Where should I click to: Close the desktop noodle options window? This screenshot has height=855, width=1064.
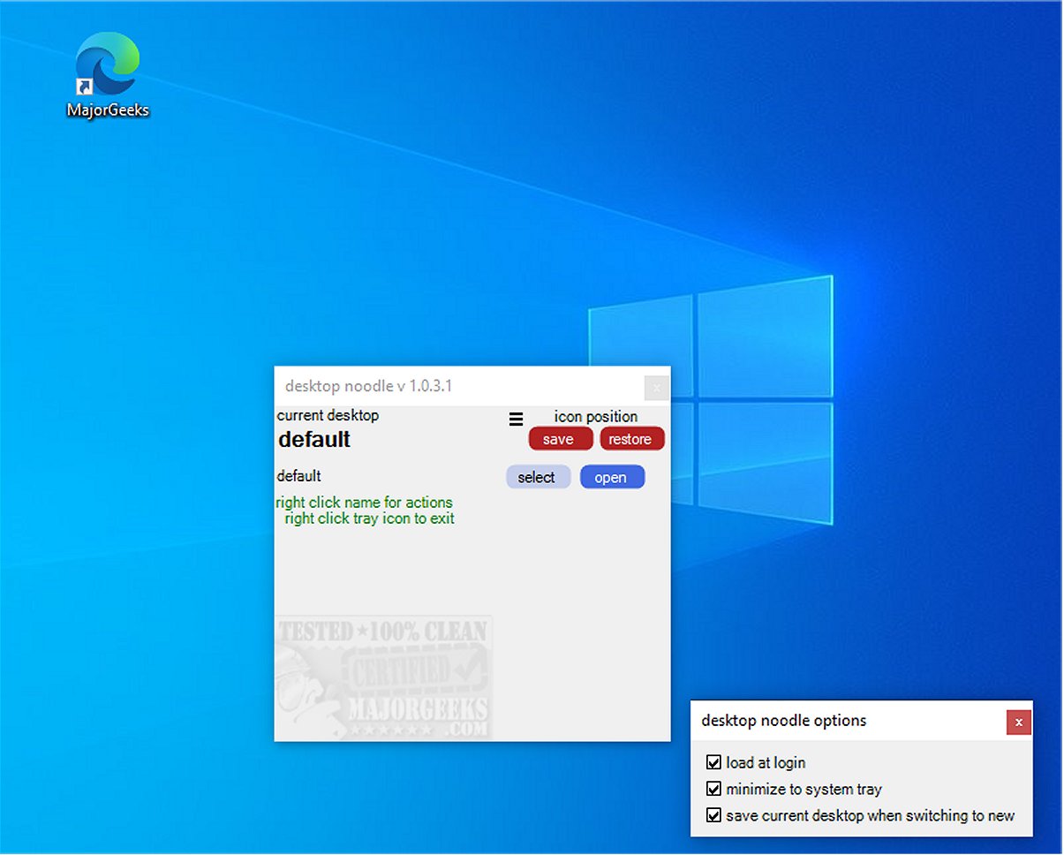click(1019, 723)
